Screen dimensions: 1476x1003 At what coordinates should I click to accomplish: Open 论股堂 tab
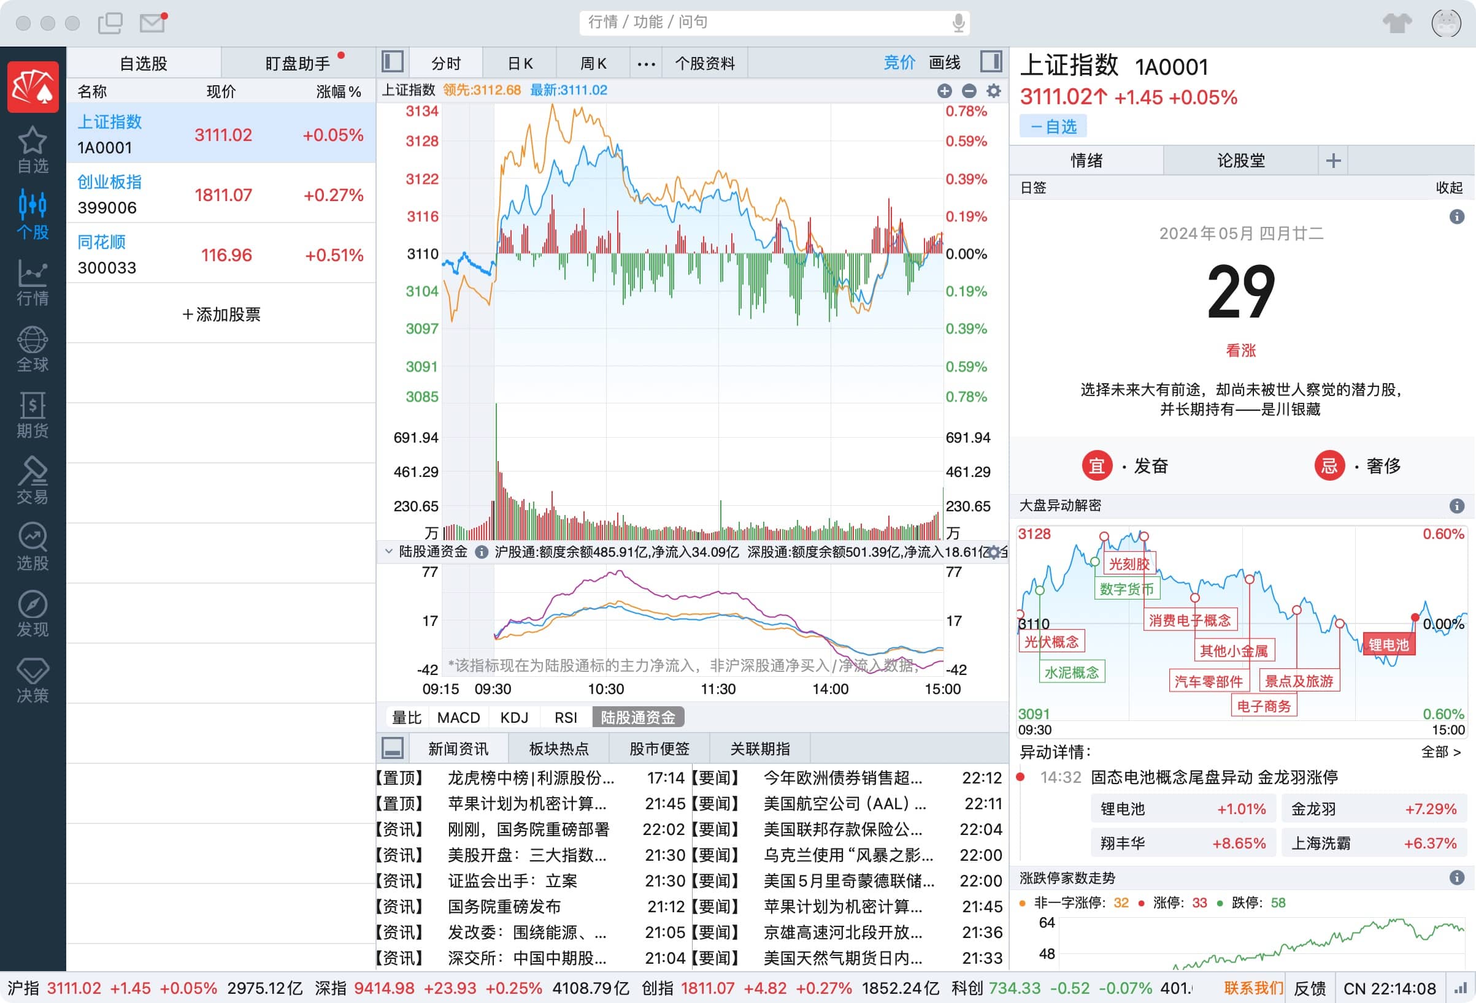1241,160
